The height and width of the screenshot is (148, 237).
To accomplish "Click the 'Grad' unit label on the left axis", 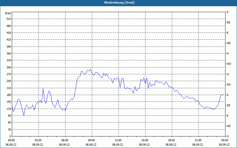I will [8, 13].
